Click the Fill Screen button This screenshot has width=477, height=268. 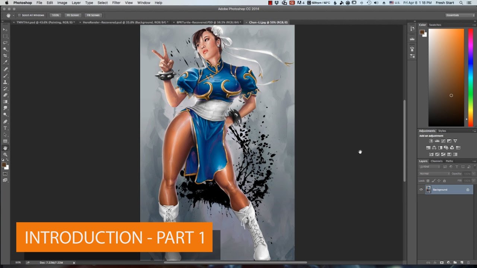tap(93, 15)
